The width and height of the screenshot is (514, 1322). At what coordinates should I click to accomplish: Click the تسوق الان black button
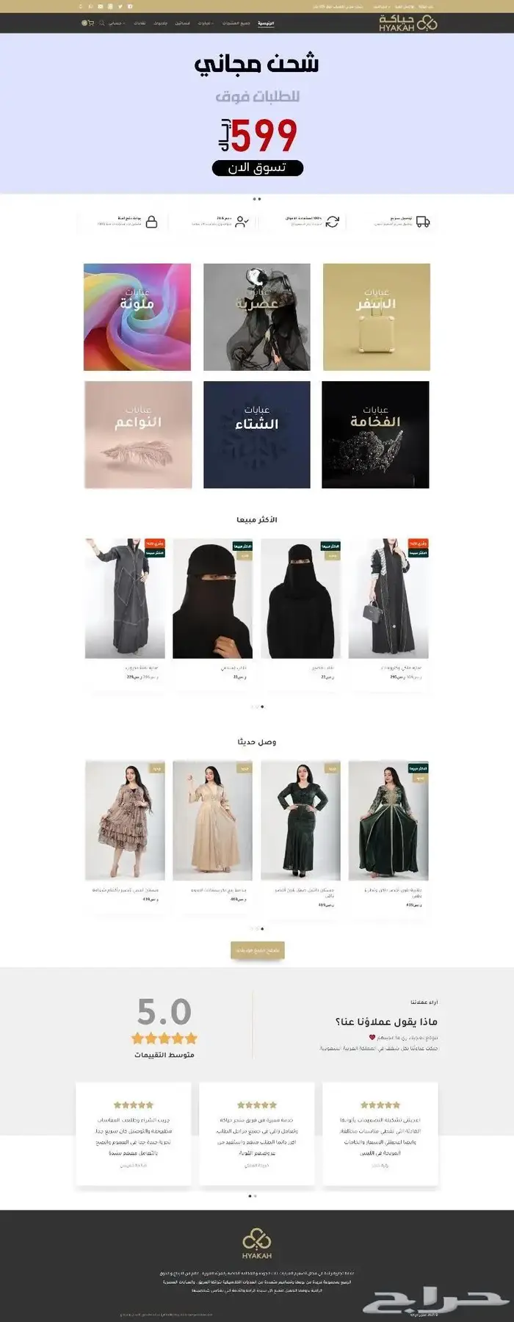pyautogui.click(x=257, y=168)
